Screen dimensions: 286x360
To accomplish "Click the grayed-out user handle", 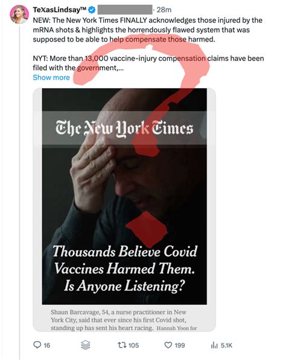I will tap(125, 10).
